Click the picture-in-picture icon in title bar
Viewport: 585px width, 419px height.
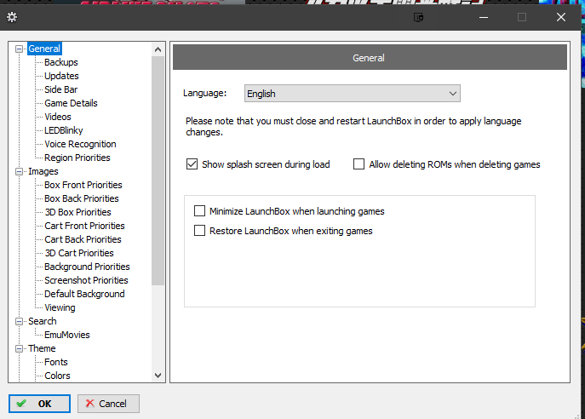pyautogui.click(x=419, y=17)
